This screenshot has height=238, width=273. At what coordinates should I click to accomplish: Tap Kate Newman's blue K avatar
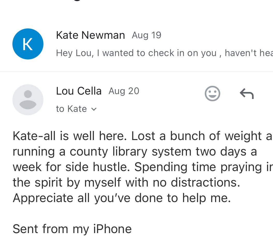point(28,44)
